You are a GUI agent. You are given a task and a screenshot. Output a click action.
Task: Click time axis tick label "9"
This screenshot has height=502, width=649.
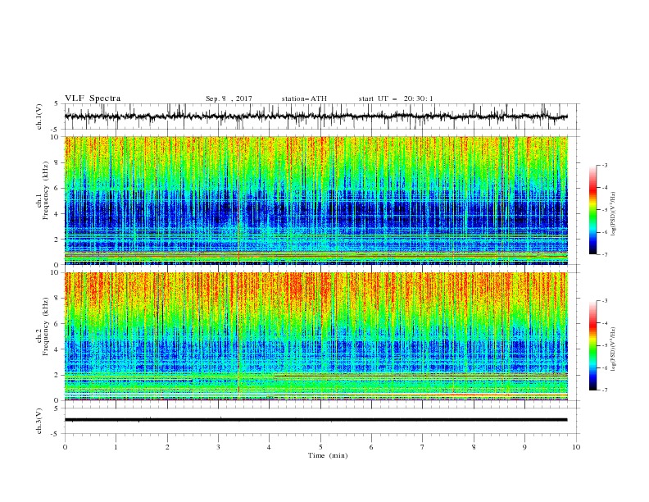click(524, 447)
